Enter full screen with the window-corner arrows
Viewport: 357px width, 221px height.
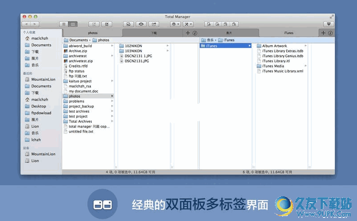click(331, 17)
